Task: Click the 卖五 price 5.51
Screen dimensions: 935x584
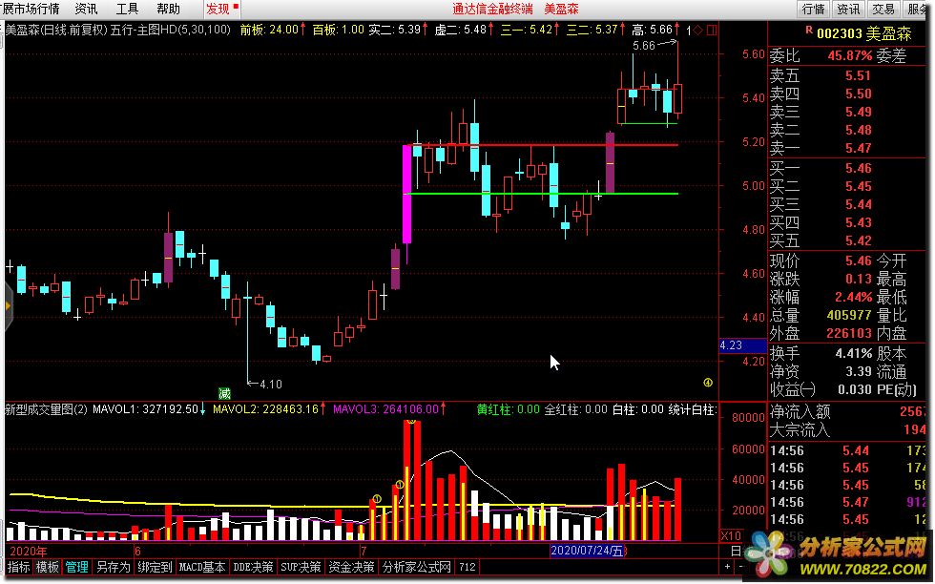Action: [858, 75]
